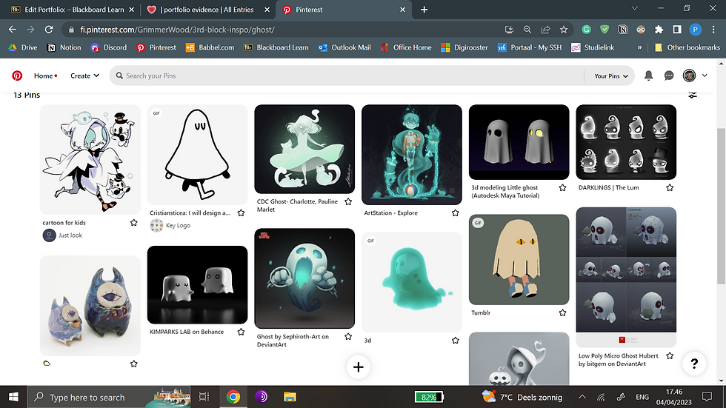The height and width of the screenshot is (408, 726).
Task: Click the zoom magnifier icon in address bar
Action: [x=527, y=30]
